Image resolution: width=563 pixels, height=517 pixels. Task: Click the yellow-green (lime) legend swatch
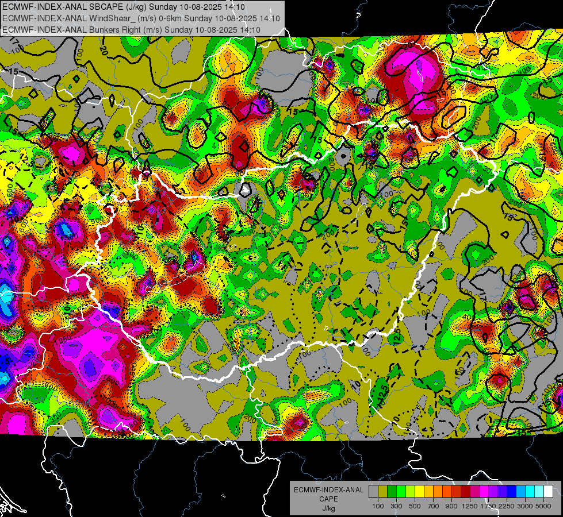point(410,492)
